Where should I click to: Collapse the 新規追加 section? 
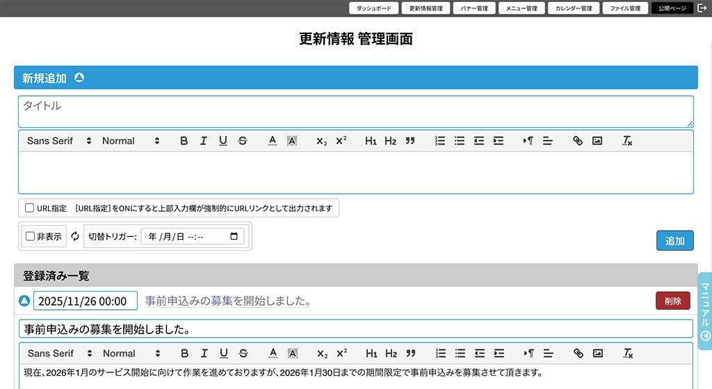pyautogui.click(x=79, y=78)
